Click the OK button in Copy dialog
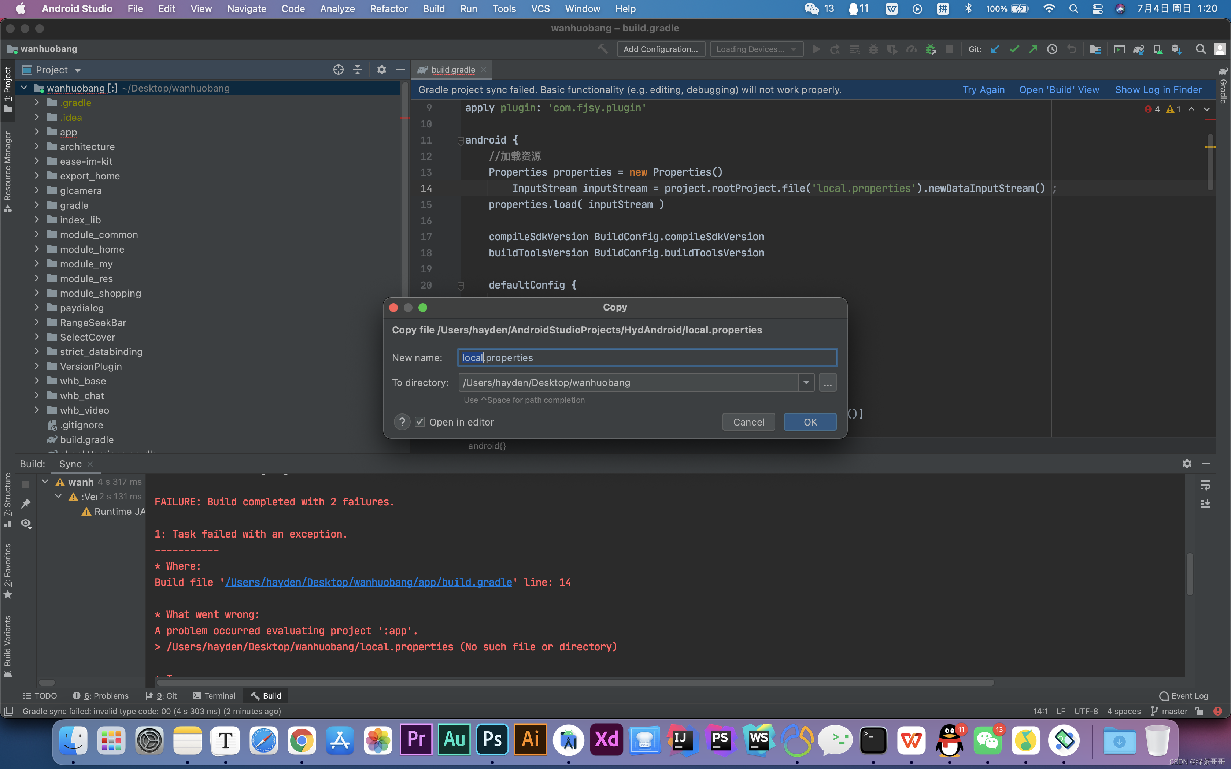The image size is (1231, 769). coord(810,422)
